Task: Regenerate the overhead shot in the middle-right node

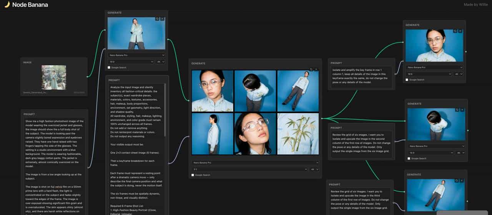Action: [457, 110]
